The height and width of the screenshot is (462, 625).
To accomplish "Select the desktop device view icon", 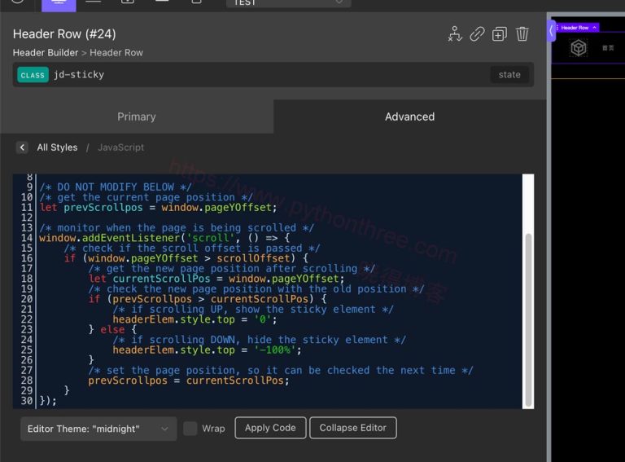I will (59, 2).
